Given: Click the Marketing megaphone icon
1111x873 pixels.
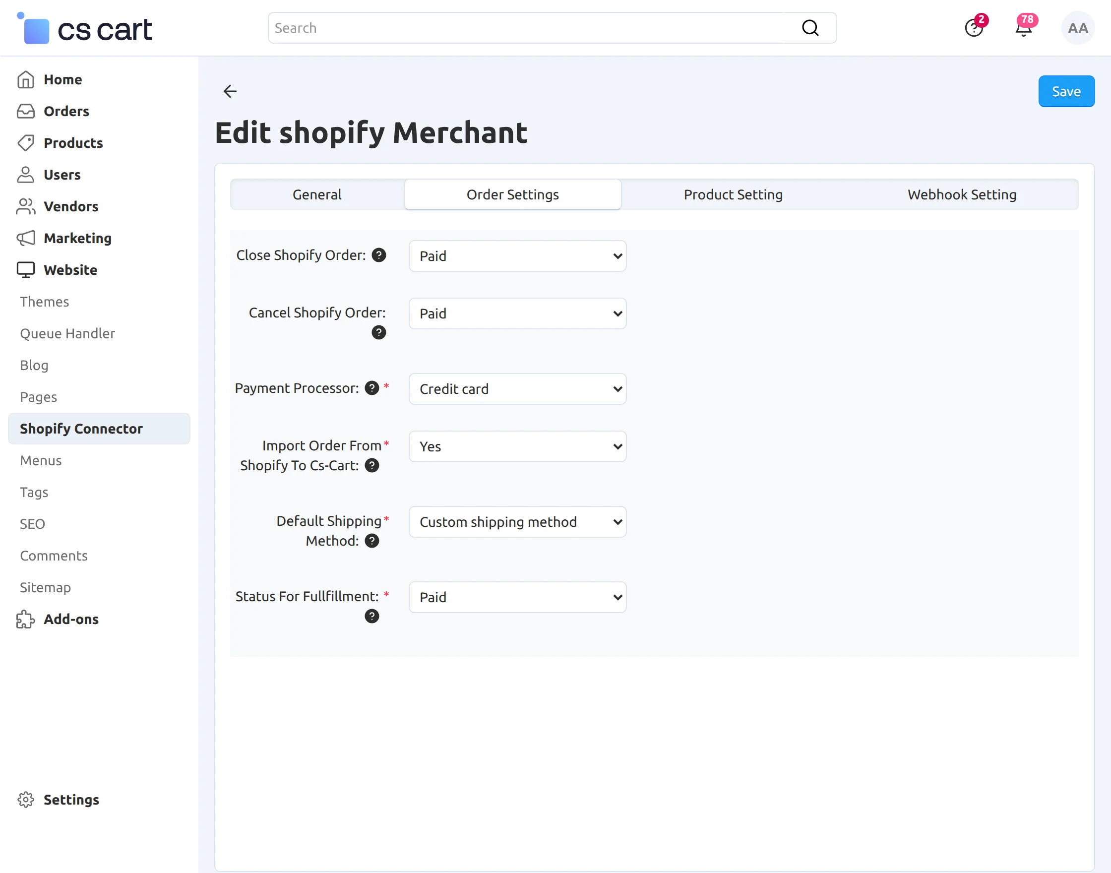Looking at the screenshot, I should click(x=26, y=238).
